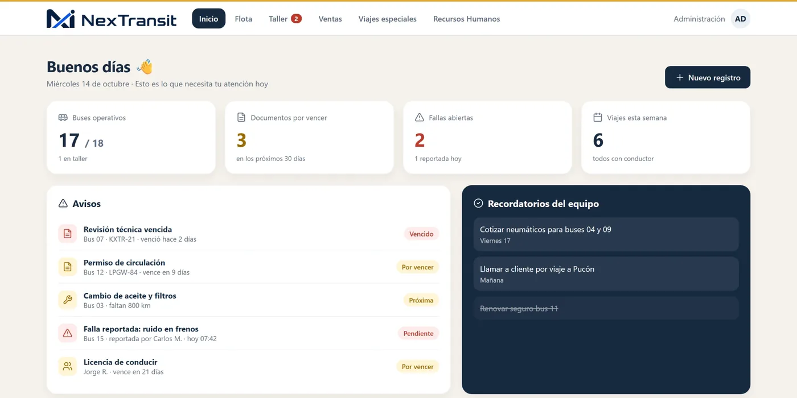Viewport: 797px width, 398px height.
Task: Click the 3 documentos por vencer count
Action: pyautogui.click(x=241, y=140)
